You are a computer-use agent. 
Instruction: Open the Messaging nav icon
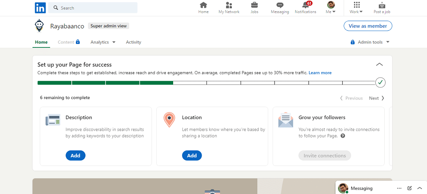tap(280, 8)
